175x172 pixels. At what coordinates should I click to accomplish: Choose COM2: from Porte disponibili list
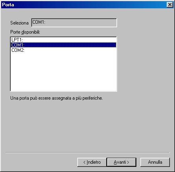(x=63, y=50)
